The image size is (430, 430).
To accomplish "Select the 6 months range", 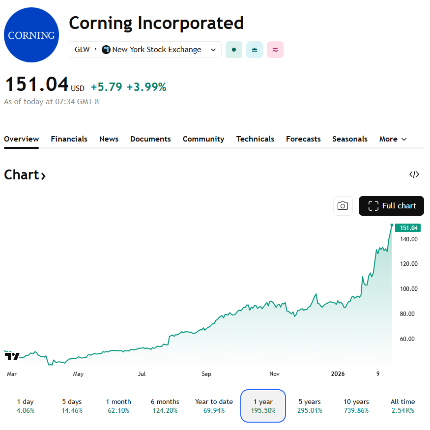I will (x=165, y=406).
